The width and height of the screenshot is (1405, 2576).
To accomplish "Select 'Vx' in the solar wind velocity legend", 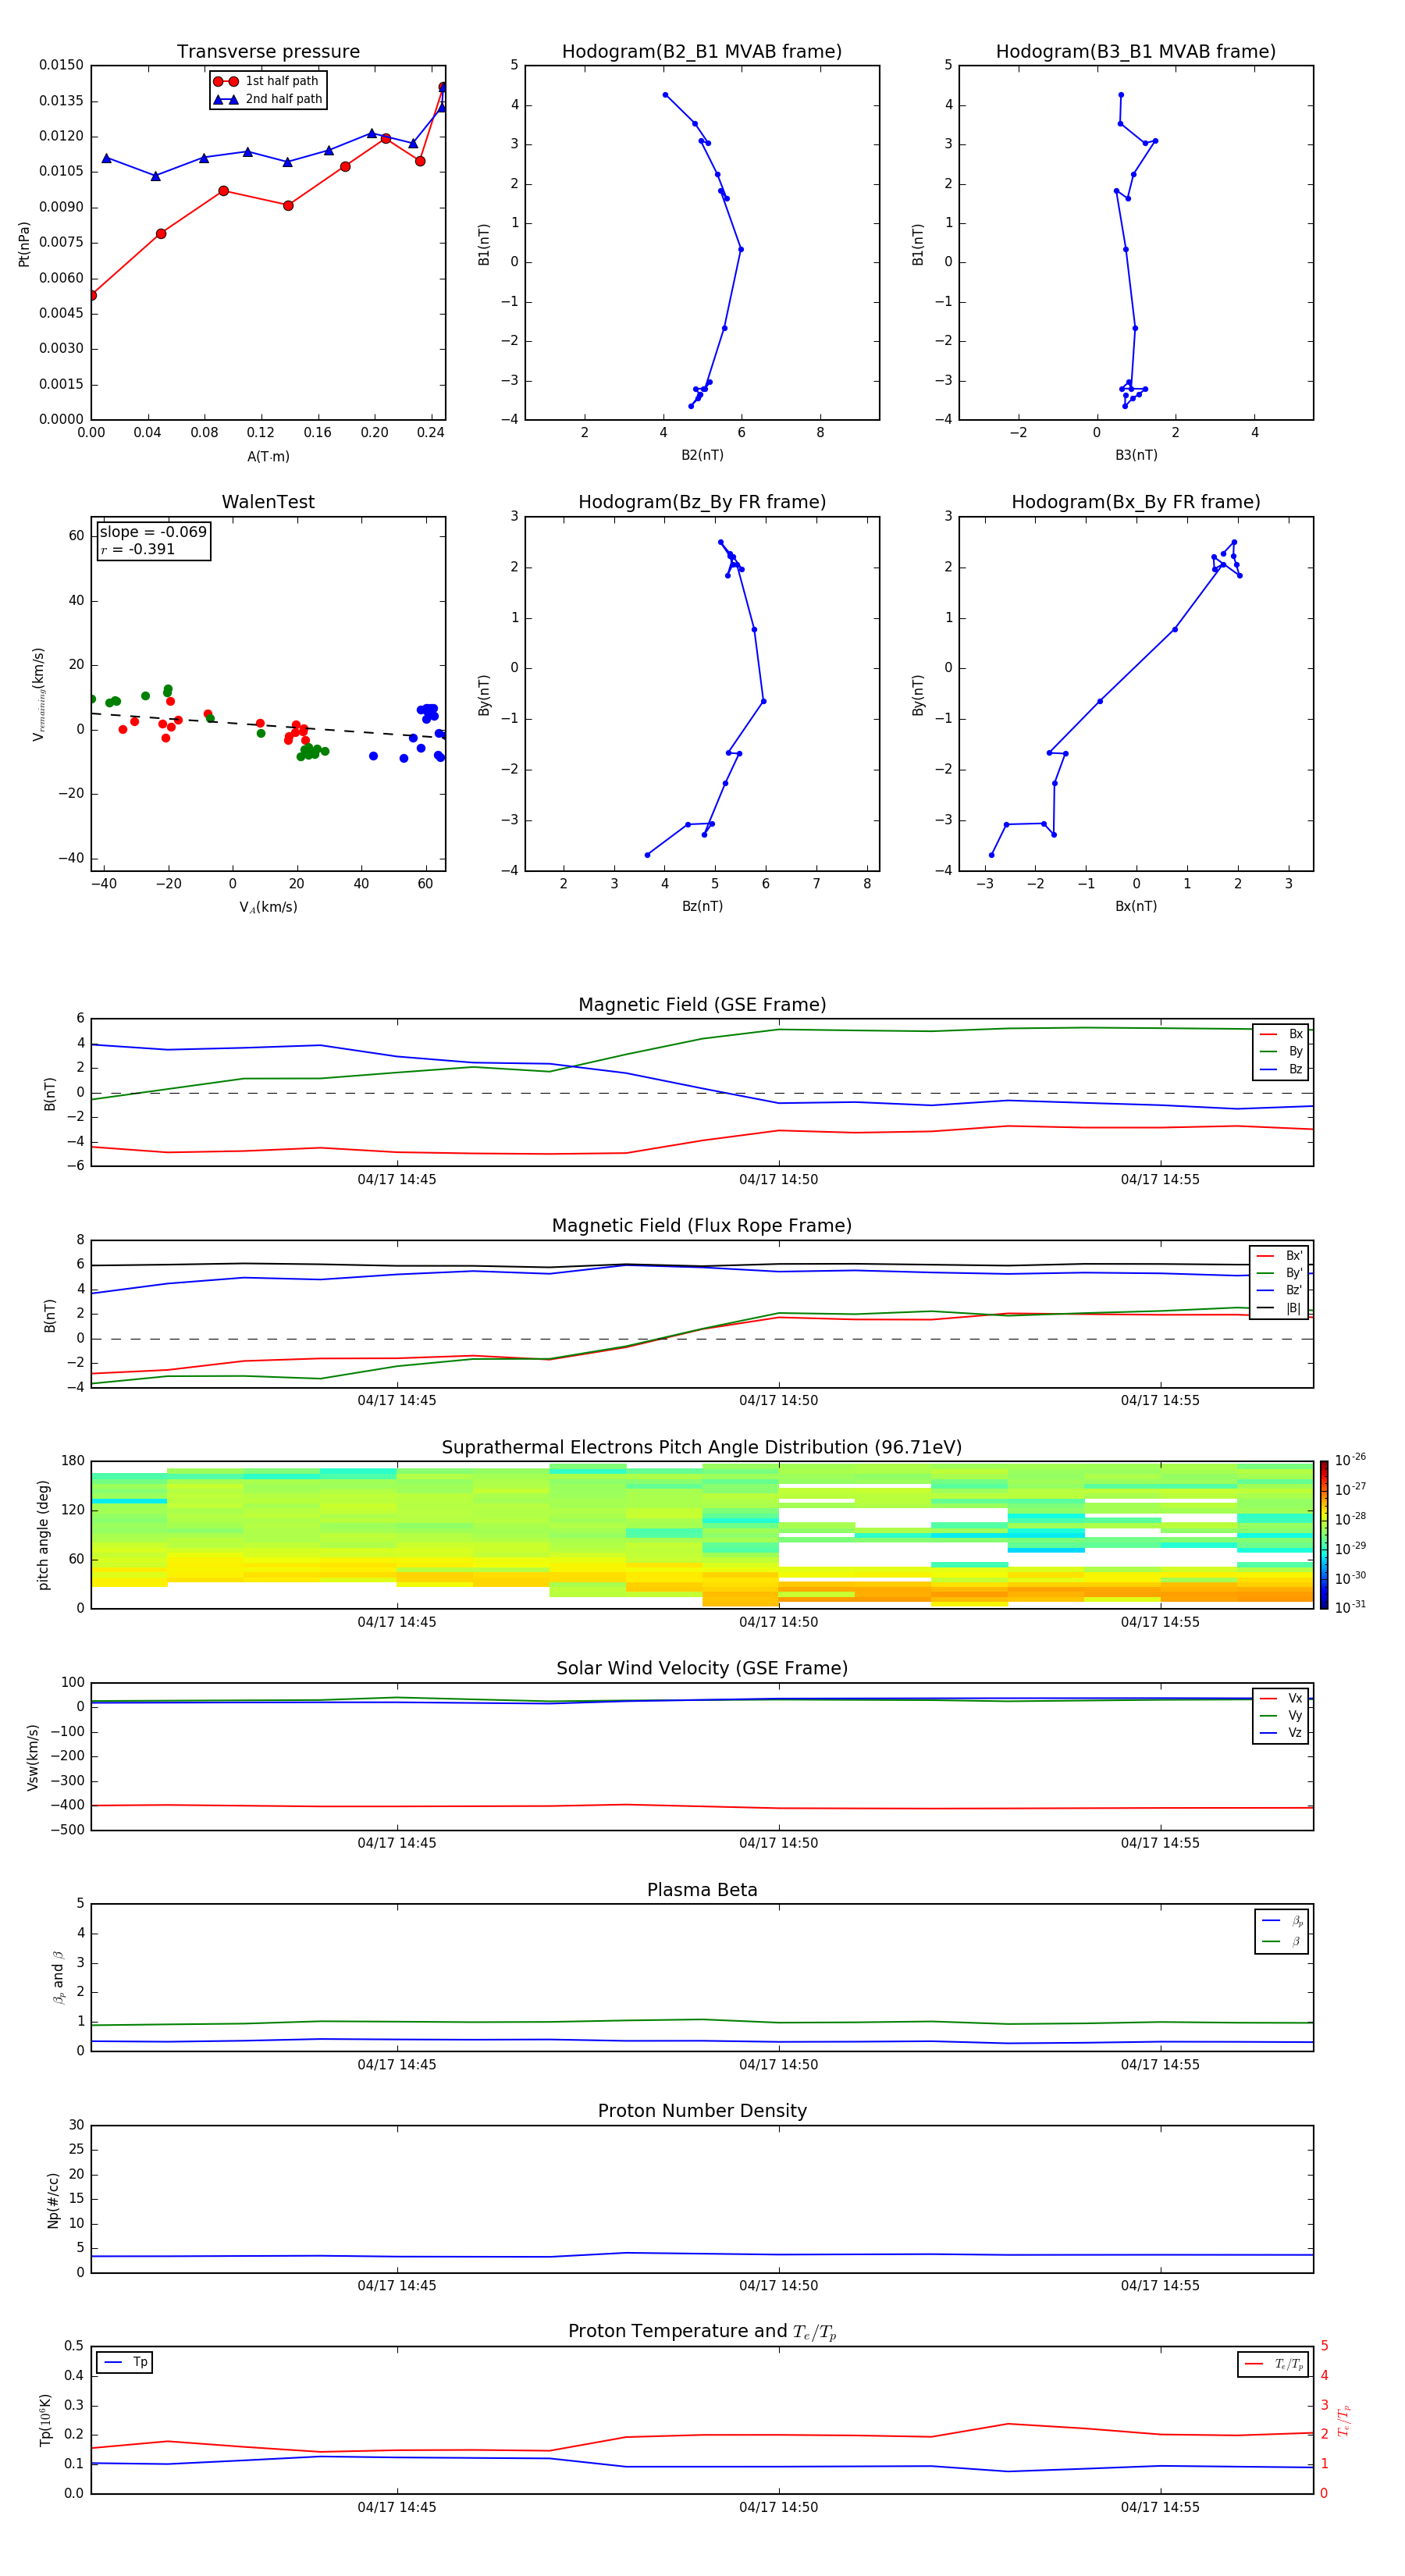I will pyautogui.click(x=1281, y=1698).
